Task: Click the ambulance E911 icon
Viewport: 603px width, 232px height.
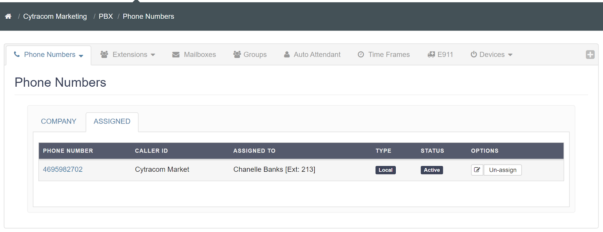Action: (431, 55)
